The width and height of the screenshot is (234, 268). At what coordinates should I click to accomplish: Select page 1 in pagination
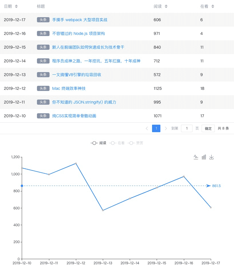[156, 128]
